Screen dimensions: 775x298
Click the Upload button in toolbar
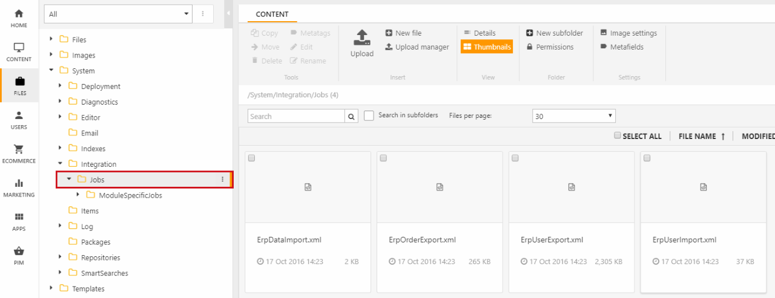click(x=362, y=44)
